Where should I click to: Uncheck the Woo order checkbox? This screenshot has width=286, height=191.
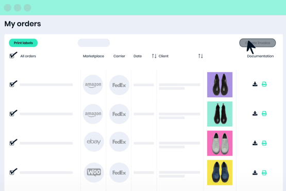(x=13, y=171)
